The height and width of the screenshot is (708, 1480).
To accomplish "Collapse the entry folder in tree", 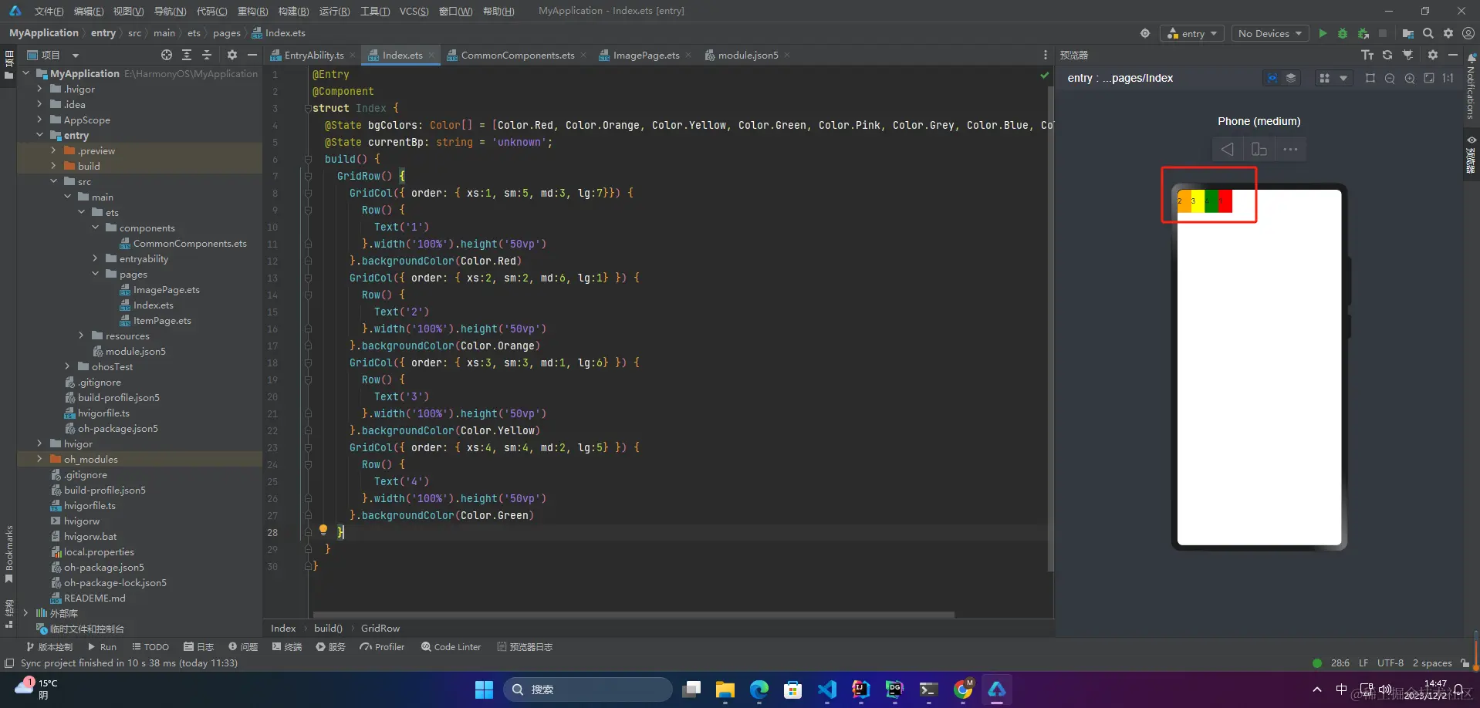I will pyautogui.click(x=39, y=135).
